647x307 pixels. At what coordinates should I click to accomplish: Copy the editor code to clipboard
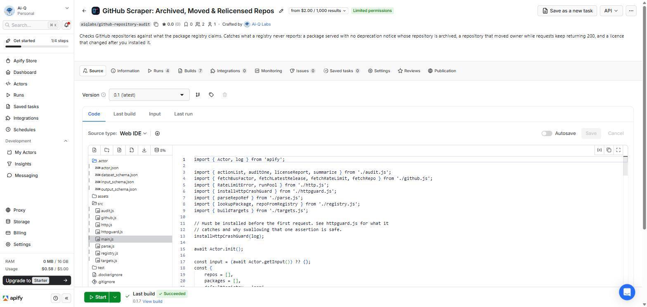(609, 150)
